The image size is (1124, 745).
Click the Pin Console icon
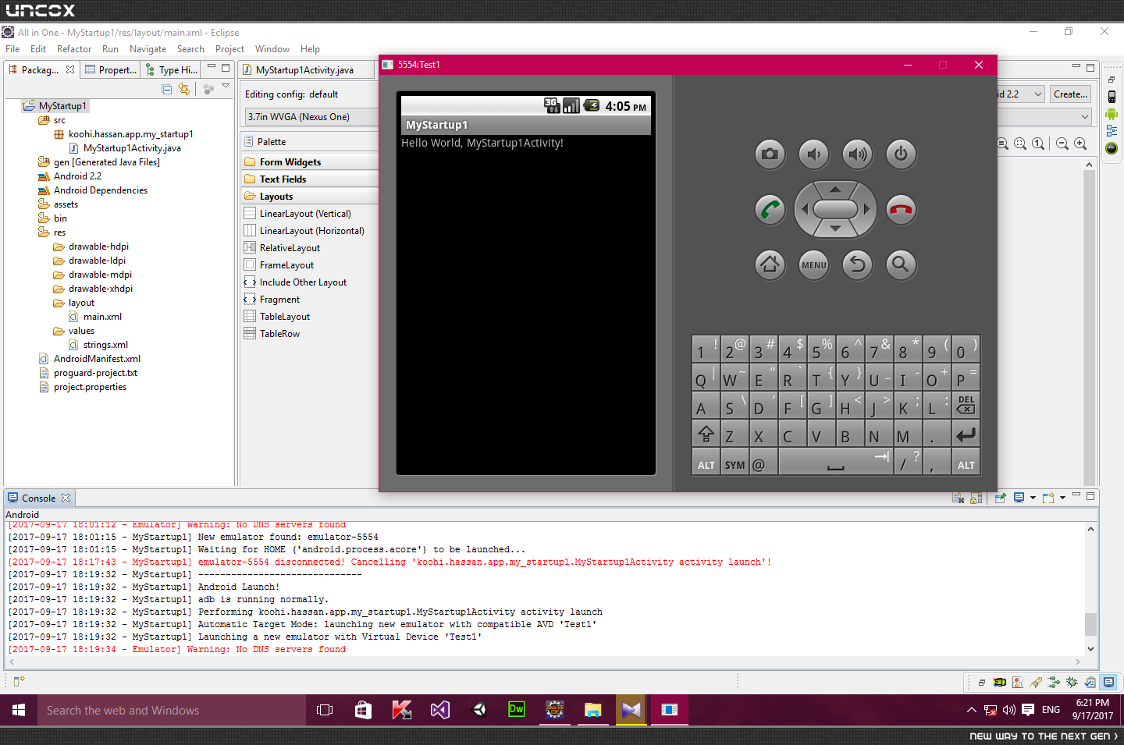click(x=1001, y=498)
